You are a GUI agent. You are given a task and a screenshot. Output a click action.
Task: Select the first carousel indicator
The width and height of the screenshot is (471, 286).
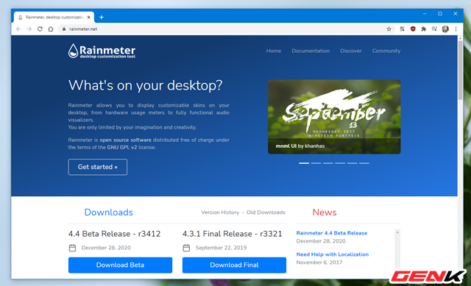(x=304, y=163)
